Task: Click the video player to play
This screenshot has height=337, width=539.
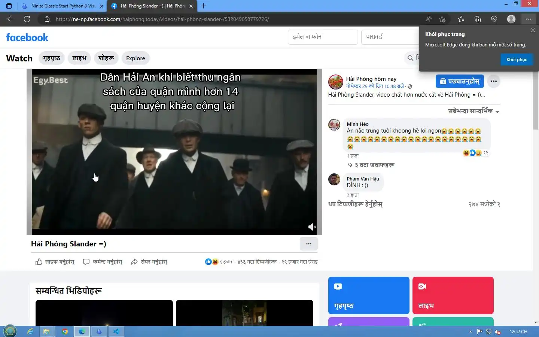Action: coord(174,152)
